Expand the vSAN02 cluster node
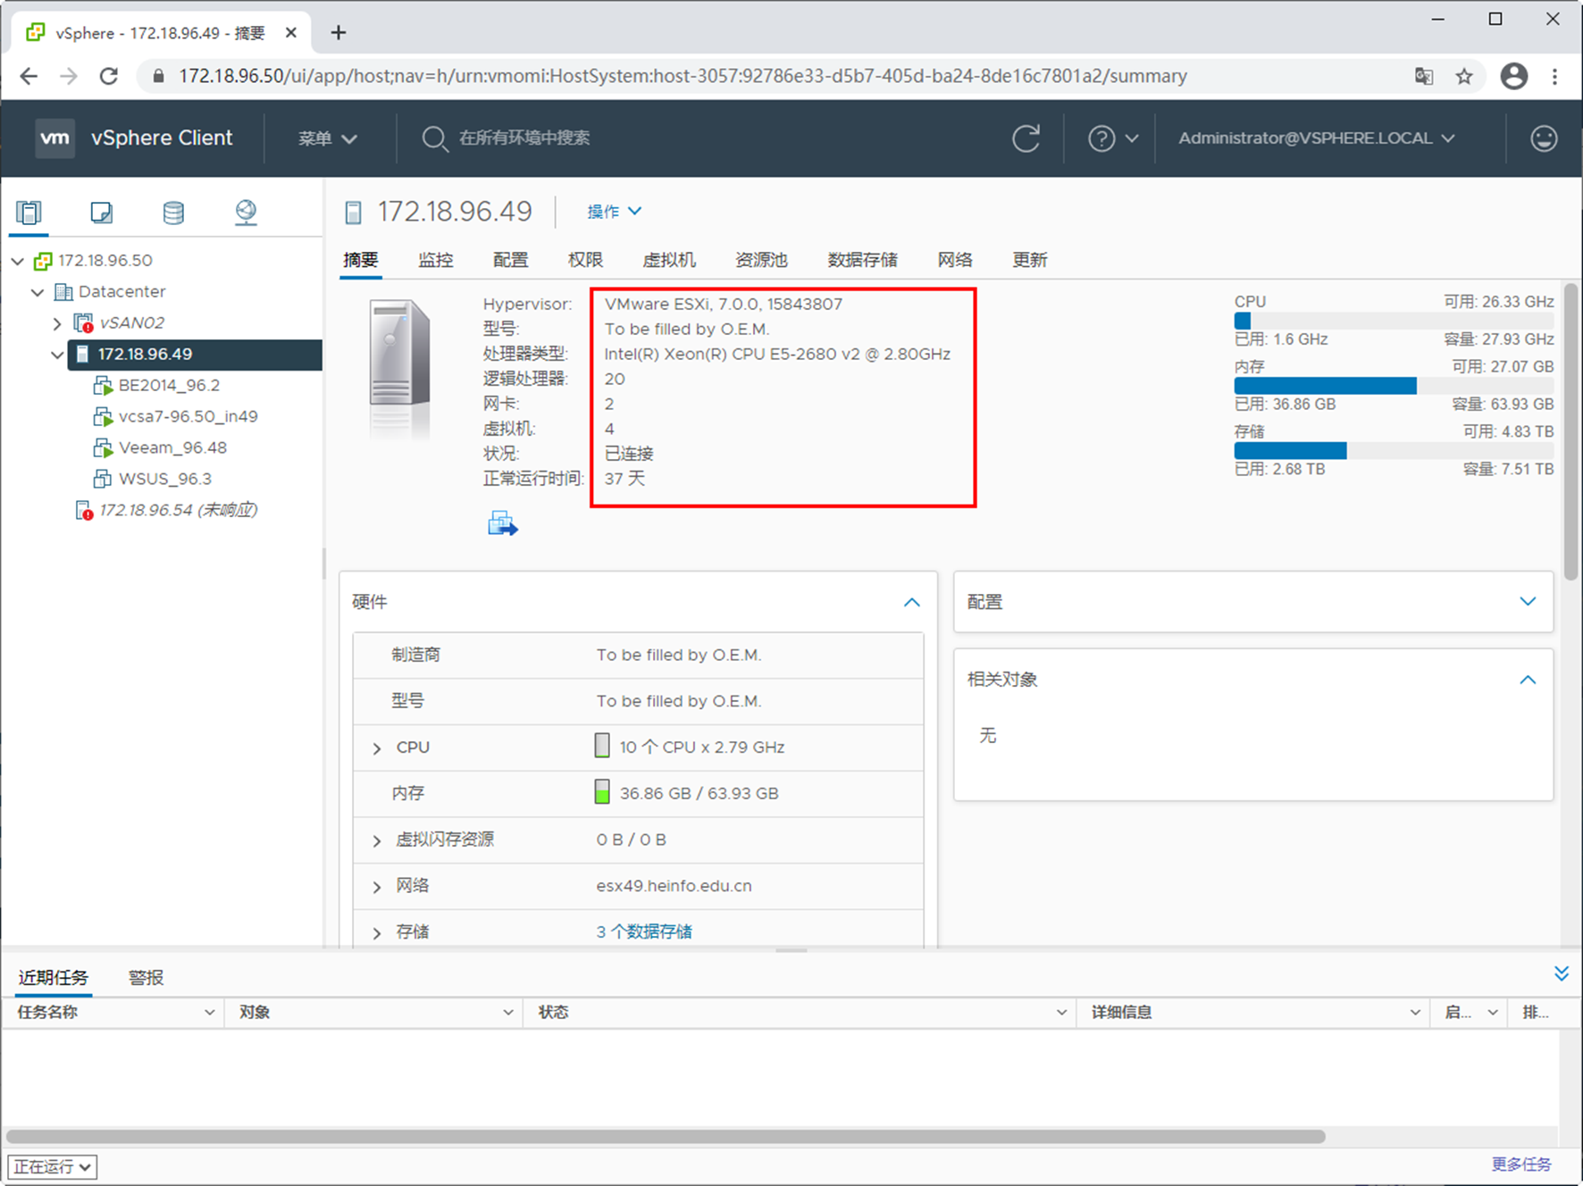The image size is (1583, 1186). click(57, 323)
